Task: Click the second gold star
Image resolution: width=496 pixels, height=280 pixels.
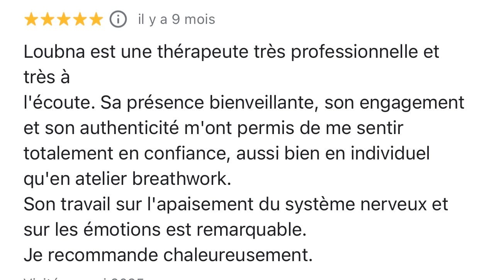Action: point(47,19)
